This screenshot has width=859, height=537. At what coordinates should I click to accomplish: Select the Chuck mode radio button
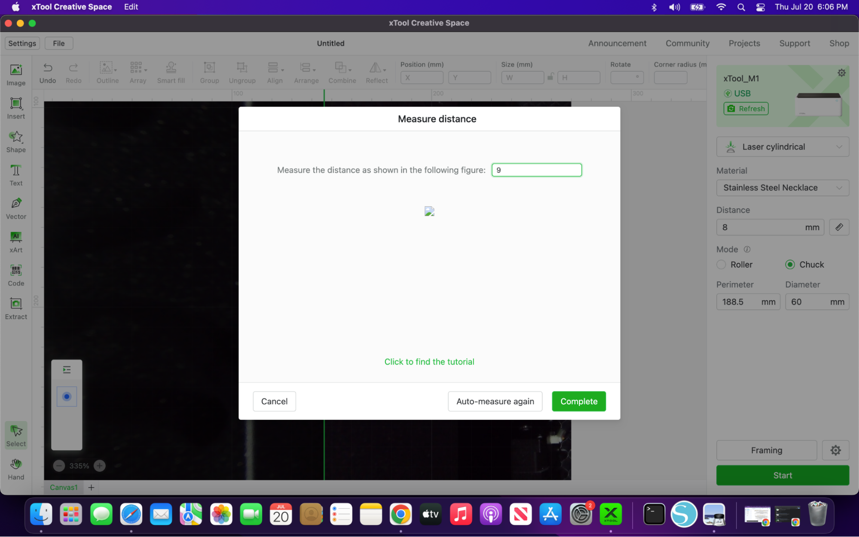790,265
